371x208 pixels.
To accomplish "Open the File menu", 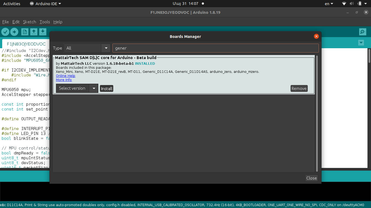I will point(5,22).
